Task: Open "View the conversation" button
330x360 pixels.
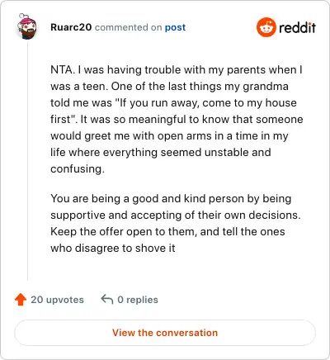Action: click(165, 333)
